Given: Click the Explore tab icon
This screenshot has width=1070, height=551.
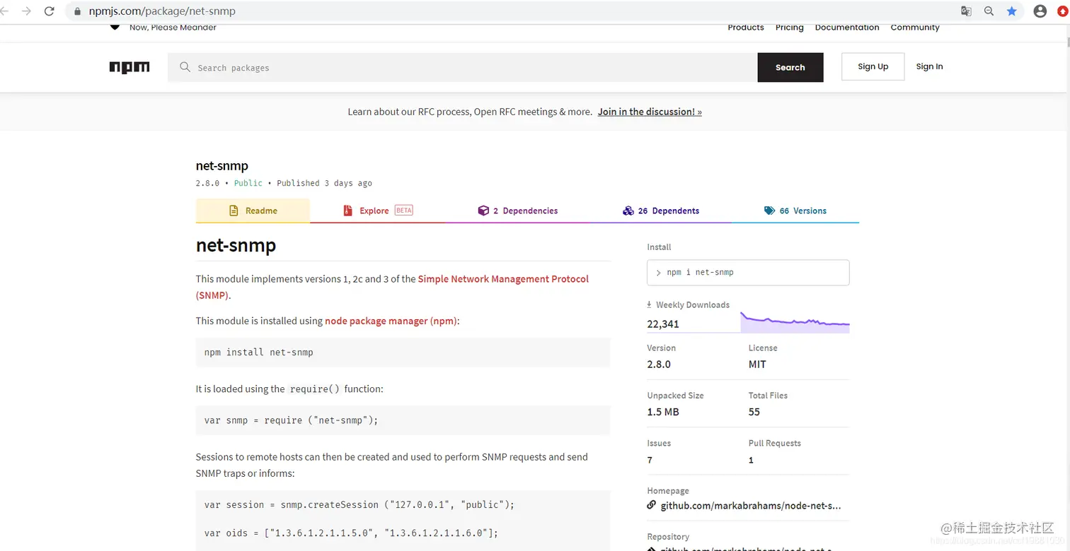Looking at the screenshot, I should coord(347,211).
